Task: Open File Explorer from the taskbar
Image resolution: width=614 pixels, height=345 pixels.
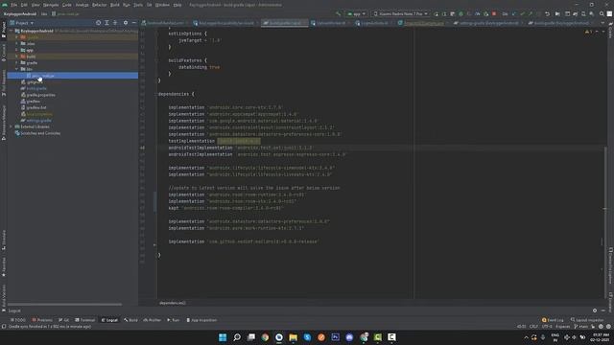Action: [x=293, y=337]
